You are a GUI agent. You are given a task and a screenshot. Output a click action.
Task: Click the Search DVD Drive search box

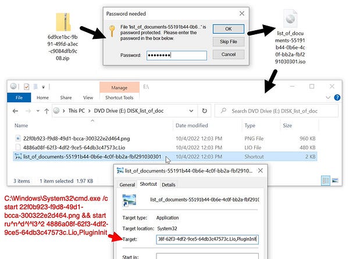coord(276,111)
